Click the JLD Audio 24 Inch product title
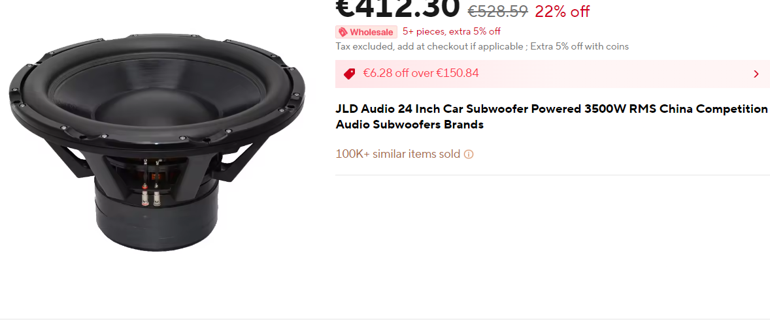 tap(552, 117)
